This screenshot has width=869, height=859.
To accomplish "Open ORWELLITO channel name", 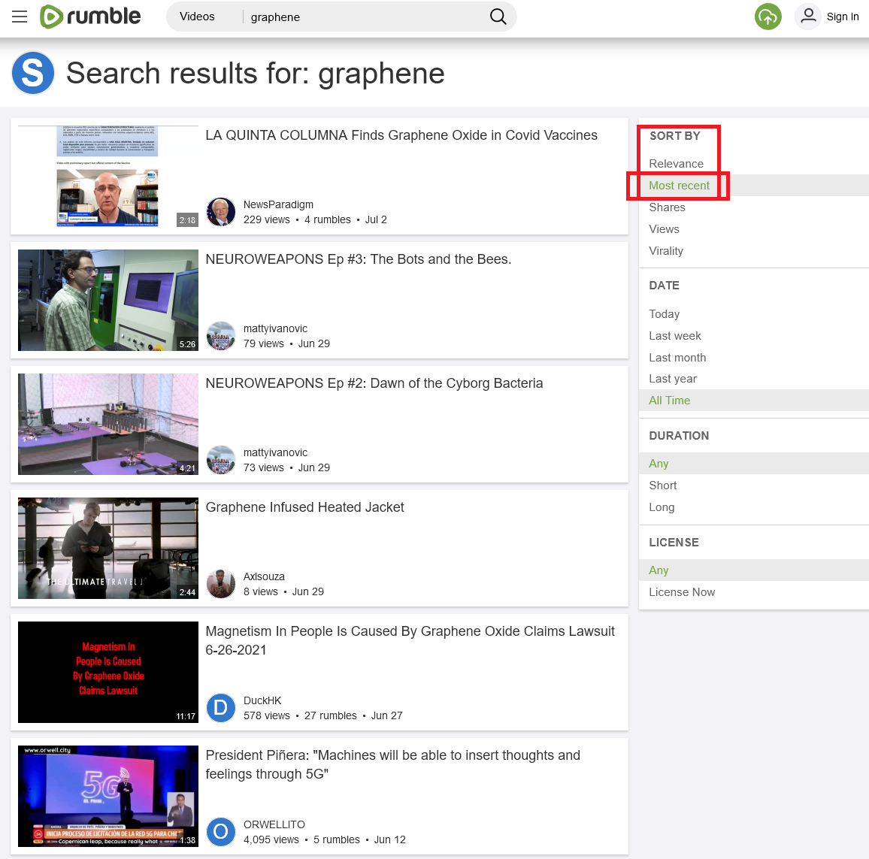I will (x=274, y=825).
